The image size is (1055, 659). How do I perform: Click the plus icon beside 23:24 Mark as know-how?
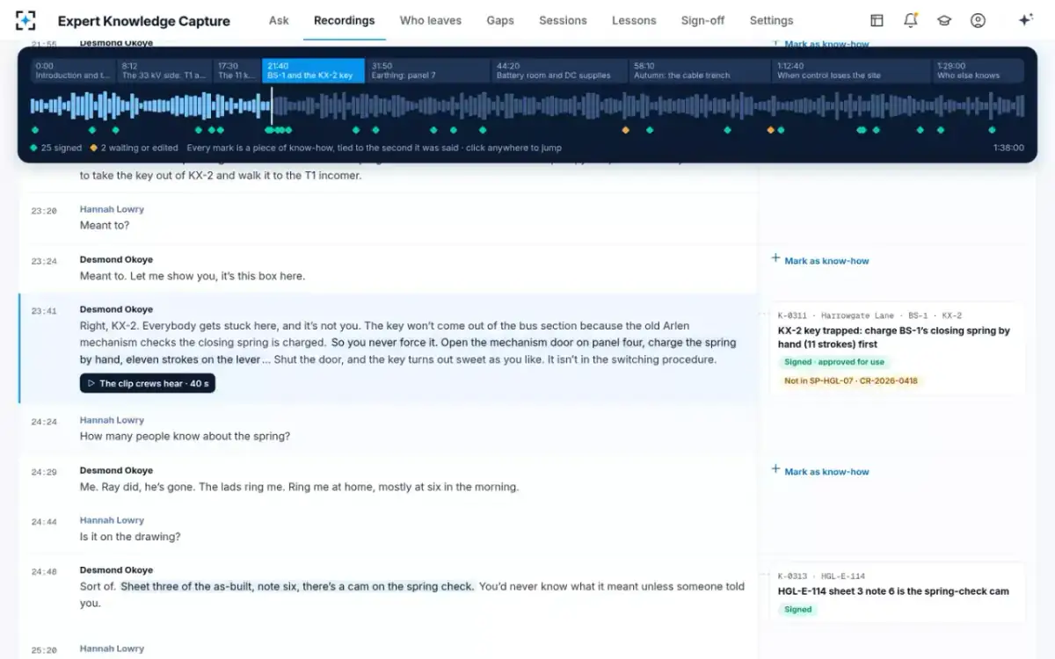[775, 259]
